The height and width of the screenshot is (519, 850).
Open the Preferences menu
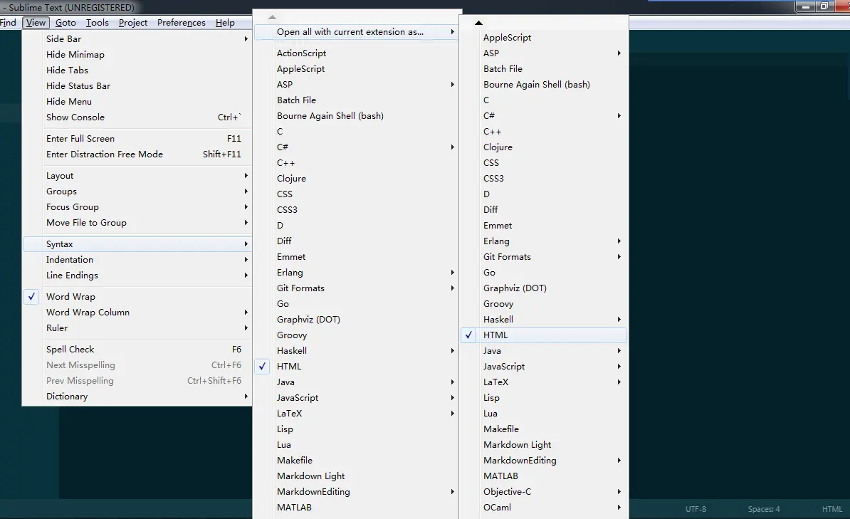181,22
